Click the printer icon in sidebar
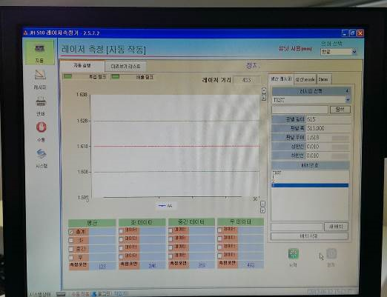Image resolution: width=387 pixels, height=297 pixels. click(41, 106)
